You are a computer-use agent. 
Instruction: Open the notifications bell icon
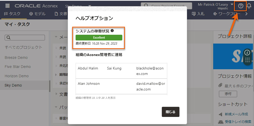pyautogui.click(x=249, y=6)
